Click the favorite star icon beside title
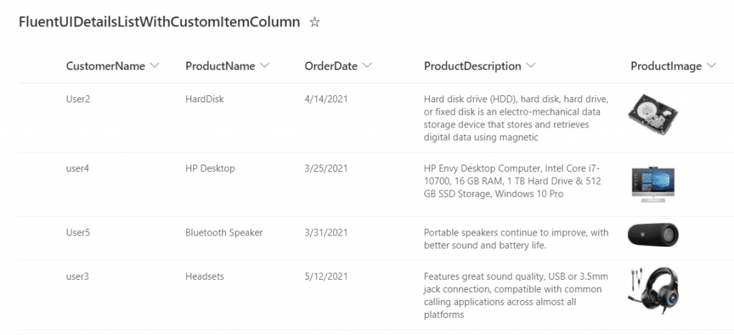The width and height of the screenshot is (734, 335). pyautogui.click(x=315, y=22)
